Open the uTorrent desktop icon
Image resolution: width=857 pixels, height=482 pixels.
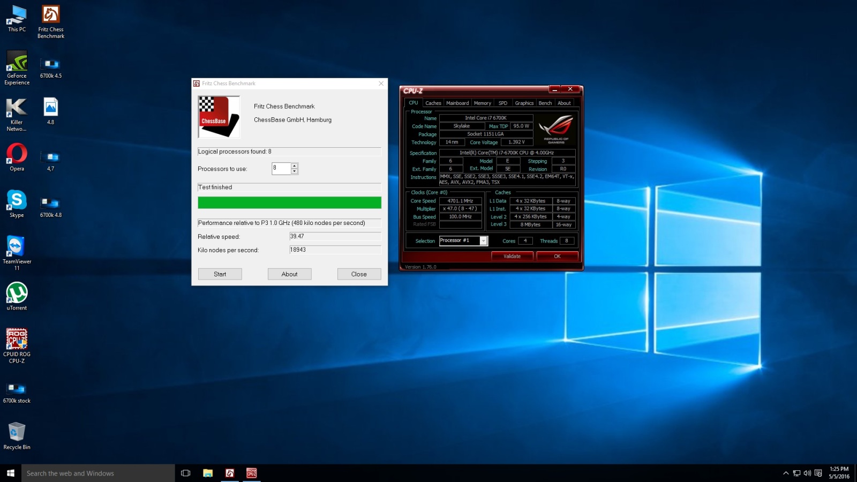(17, 296)
